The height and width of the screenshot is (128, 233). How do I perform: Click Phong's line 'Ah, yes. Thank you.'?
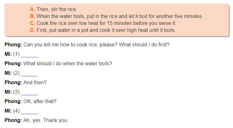(x=46, y=120)
